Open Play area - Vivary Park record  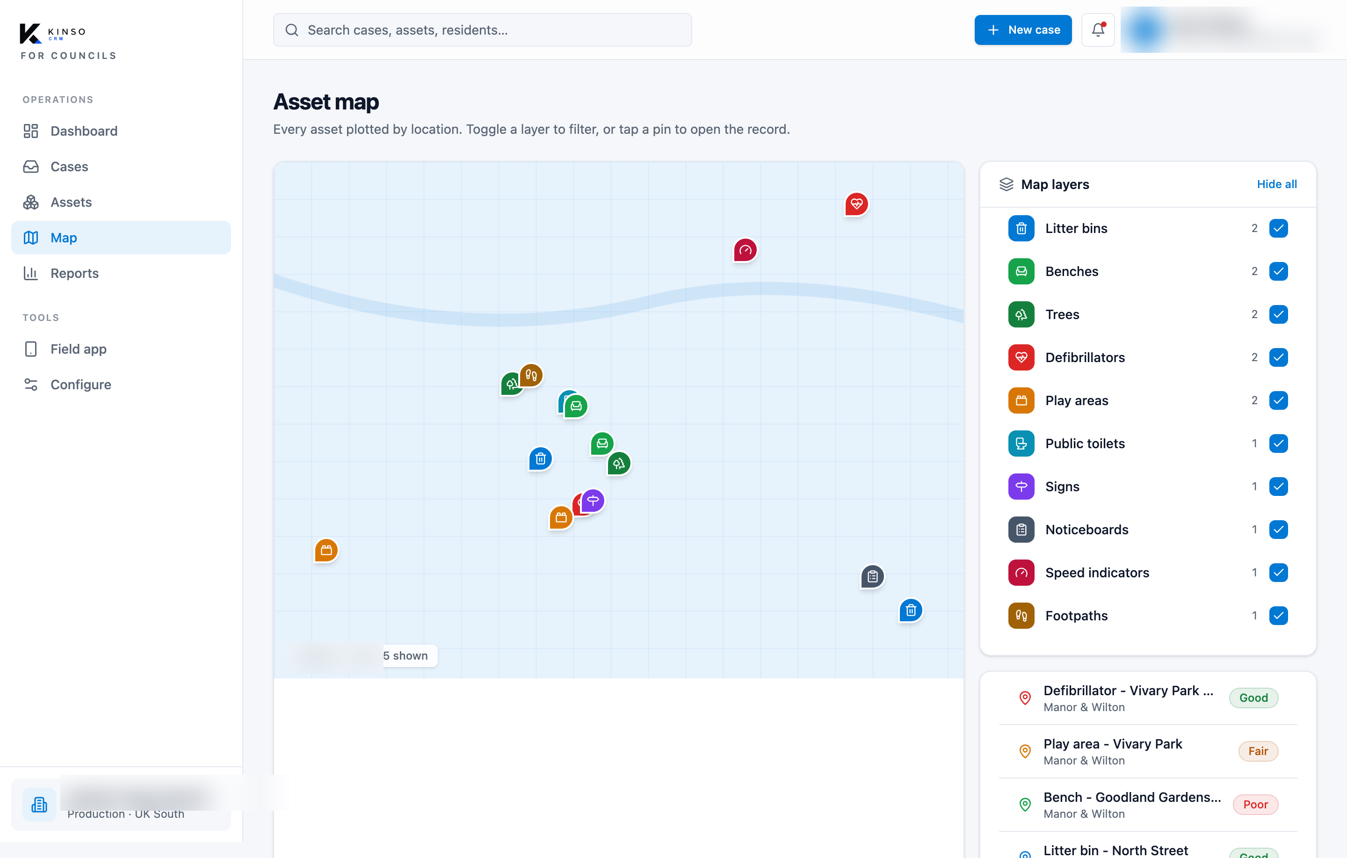[x=1147, y=752]
